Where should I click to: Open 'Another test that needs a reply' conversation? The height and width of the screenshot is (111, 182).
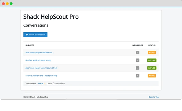click(x=38, y=60)
